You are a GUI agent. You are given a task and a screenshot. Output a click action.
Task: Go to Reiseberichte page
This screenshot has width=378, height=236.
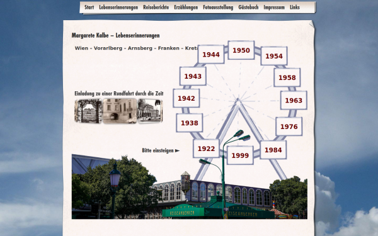click(x=156, y=7)
